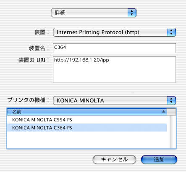The height and width of the screenshot is (172, 186).
Task: Toggle sort triangle in 名前 header
Action: [x=163, y=111]
